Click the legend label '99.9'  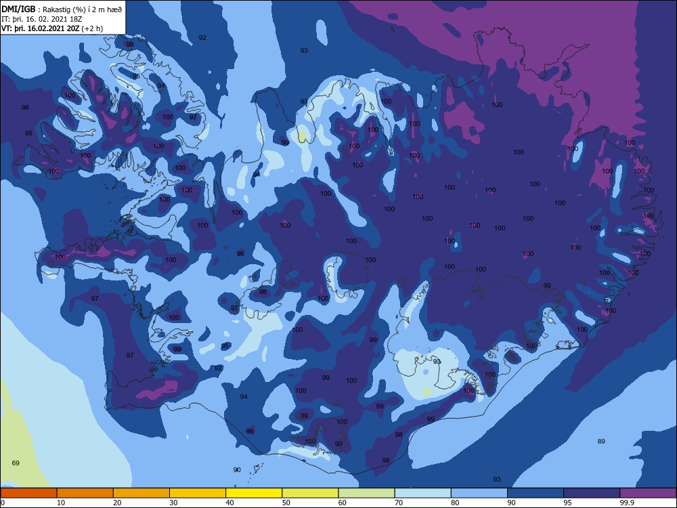[626, 503]
